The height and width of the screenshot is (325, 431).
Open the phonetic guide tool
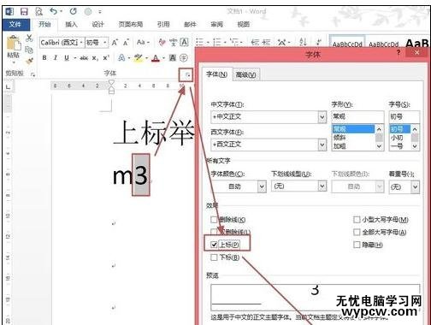(174, 43)
